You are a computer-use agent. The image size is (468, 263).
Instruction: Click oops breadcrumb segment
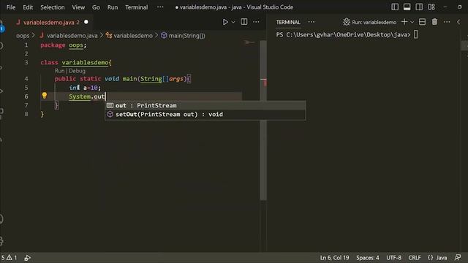coord(23,36)
